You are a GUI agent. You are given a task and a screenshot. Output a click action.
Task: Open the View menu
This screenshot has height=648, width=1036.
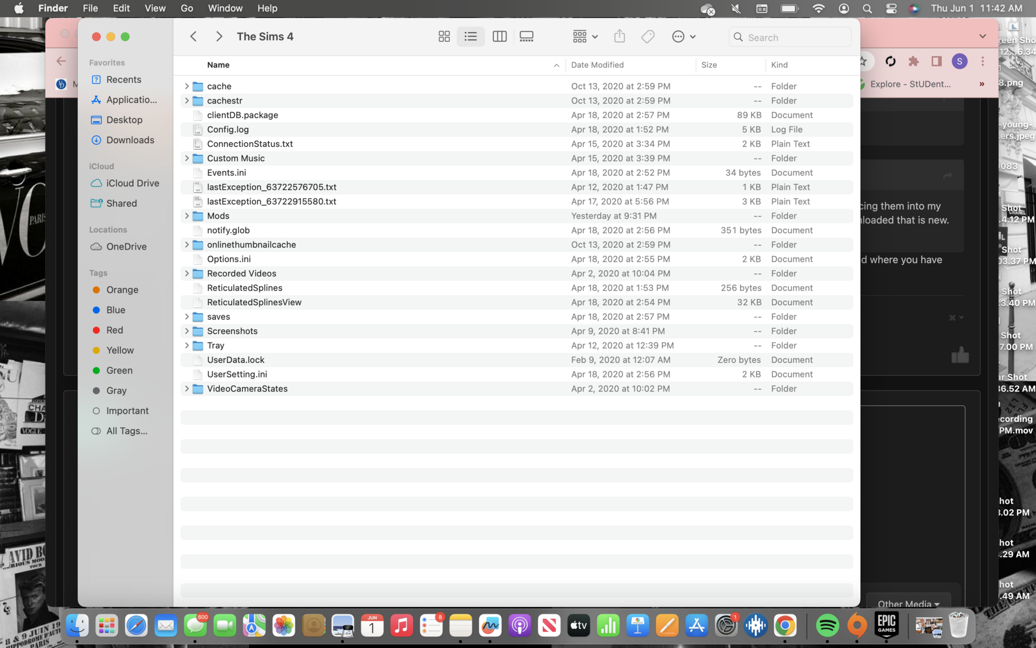pyautogui.click(x=155, y=8)
